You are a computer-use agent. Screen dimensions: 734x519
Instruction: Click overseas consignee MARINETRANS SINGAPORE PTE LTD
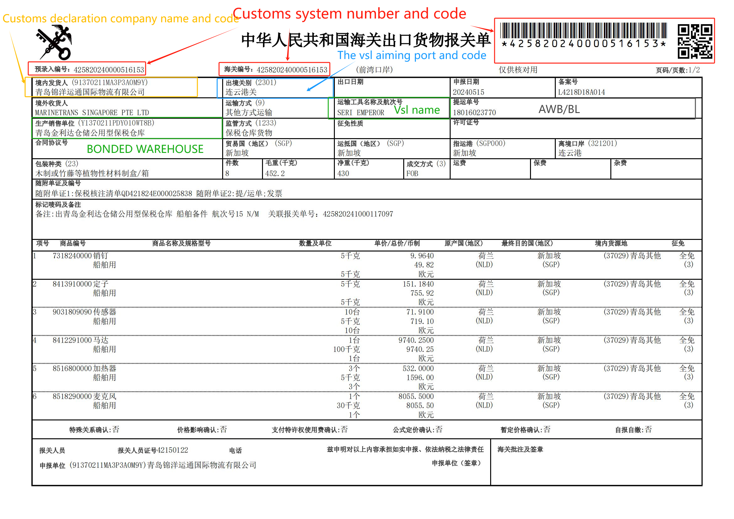[x=92, y=113]
